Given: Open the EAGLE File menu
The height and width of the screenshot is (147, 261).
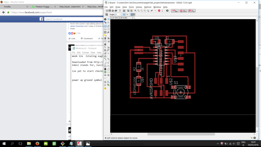Looking at the screenshot, I should pyautogui.click(x=106, y=7).
